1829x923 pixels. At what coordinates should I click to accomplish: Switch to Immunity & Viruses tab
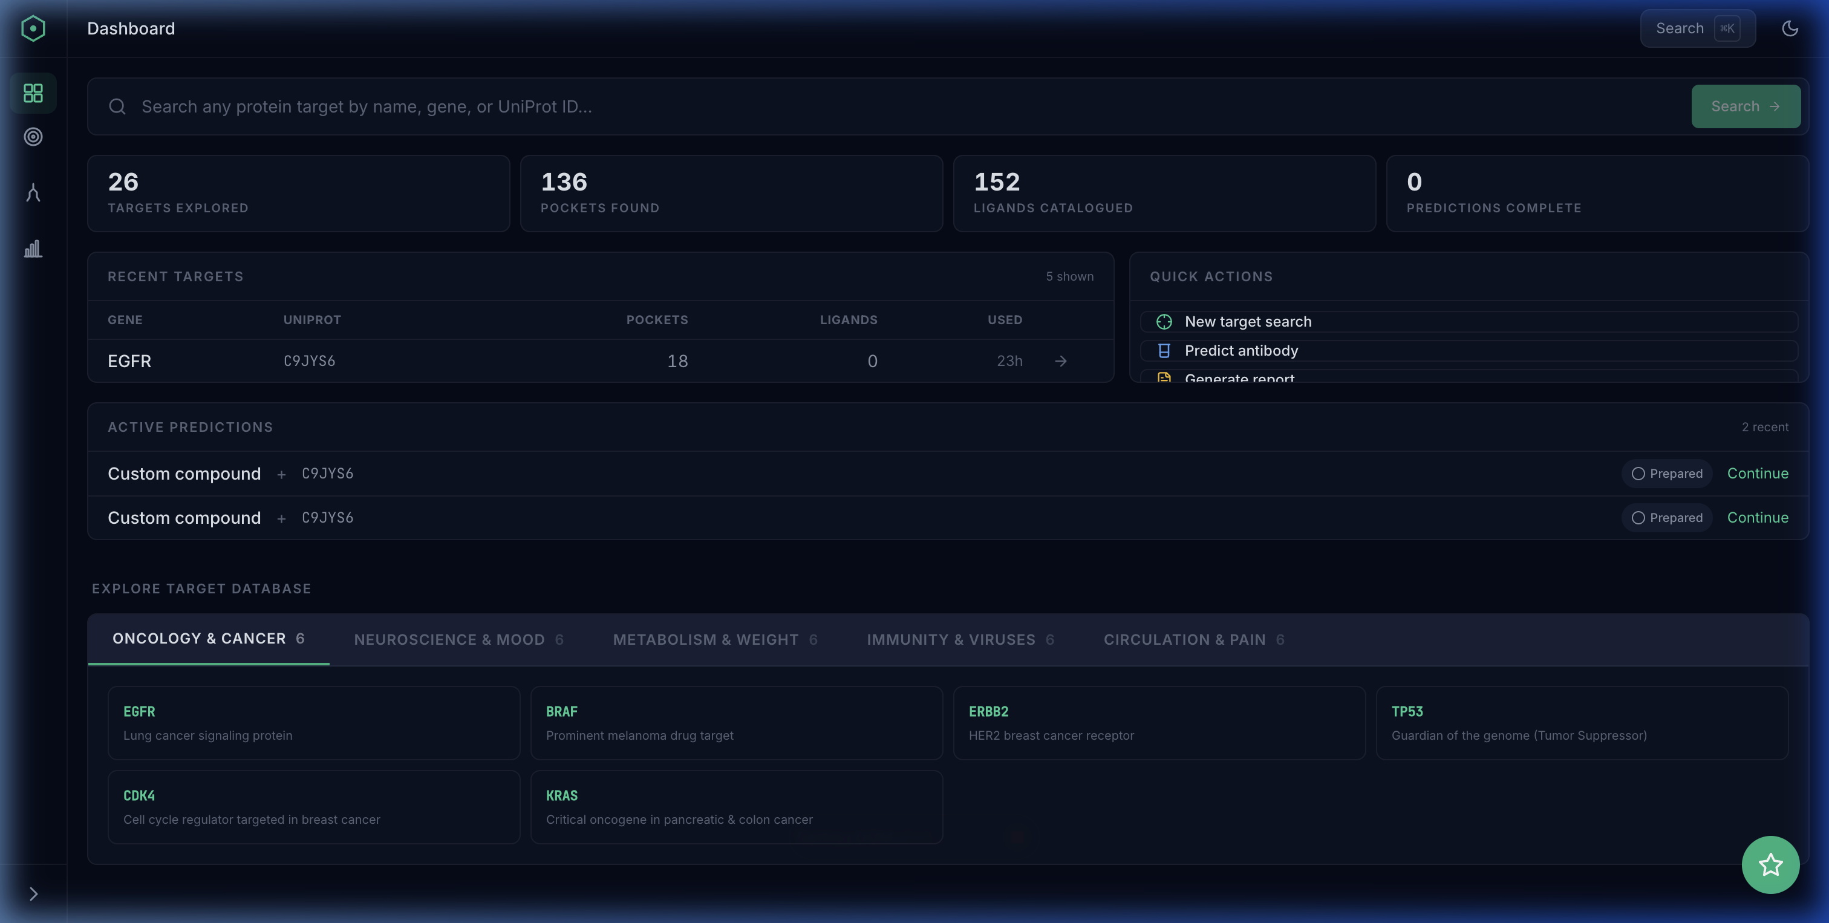coord(960,640)
